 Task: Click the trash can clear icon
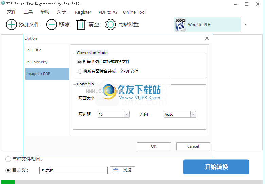pyautogui.click(x=81, y=24)
